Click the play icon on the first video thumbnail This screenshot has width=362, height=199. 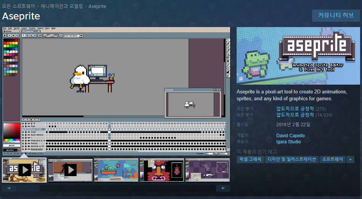point(24,170)
